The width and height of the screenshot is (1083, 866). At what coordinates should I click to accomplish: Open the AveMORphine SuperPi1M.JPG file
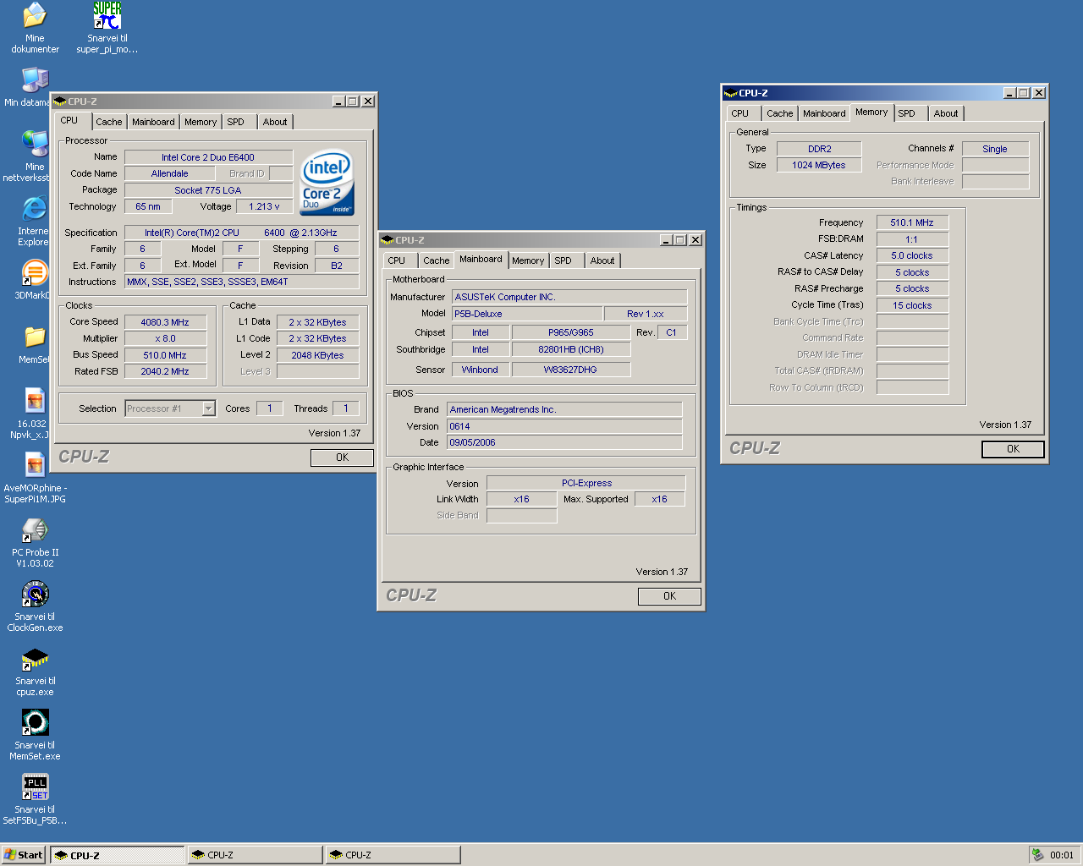point(35,465)
